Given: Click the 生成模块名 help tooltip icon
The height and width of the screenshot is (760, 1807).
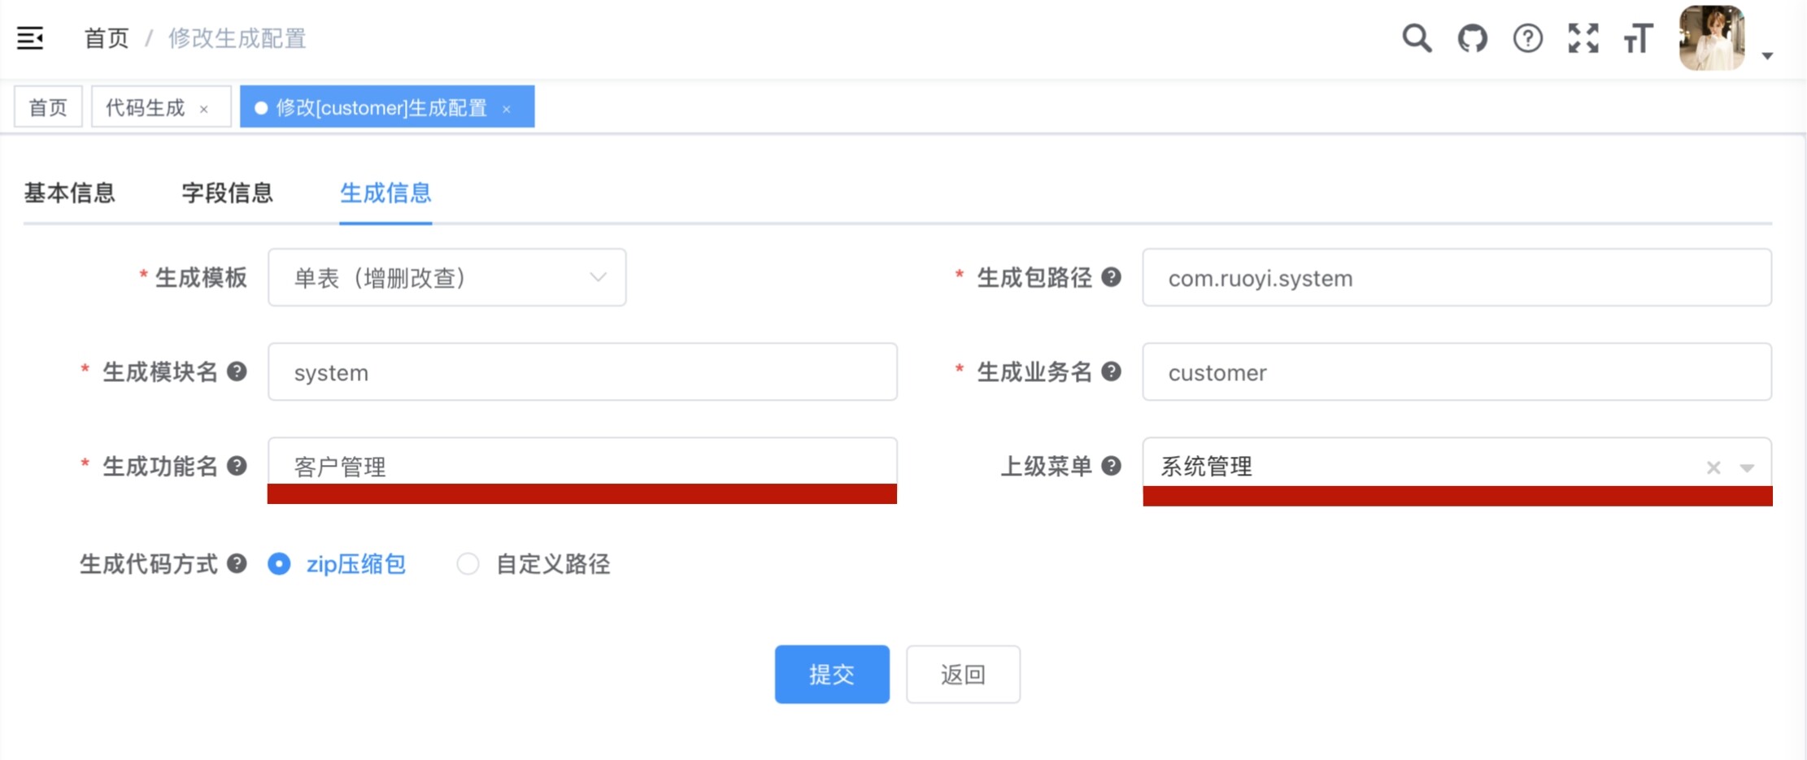Looking at the screenshot, I should [x=237, y=371].
